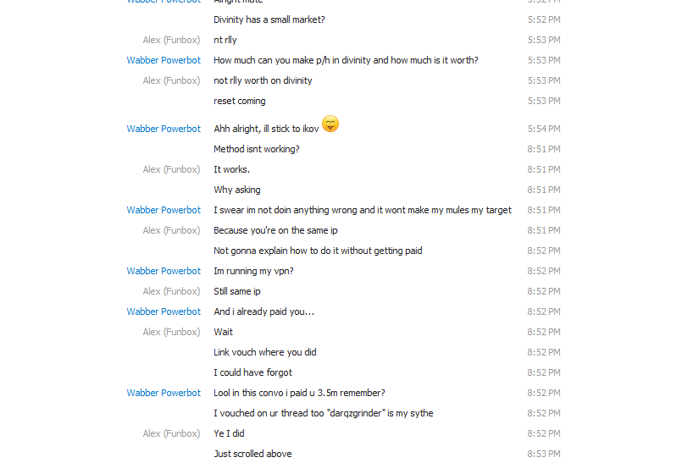Select message 'Because you're on the same ip'
The height and width of the screenshot is (463, 699).
coord(275,230)
